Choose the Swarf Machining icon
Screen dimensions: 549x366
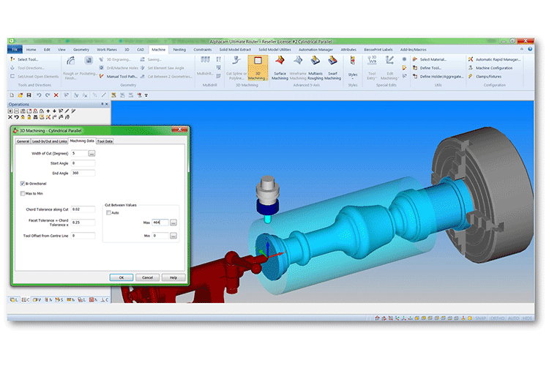tap(332, 67)
